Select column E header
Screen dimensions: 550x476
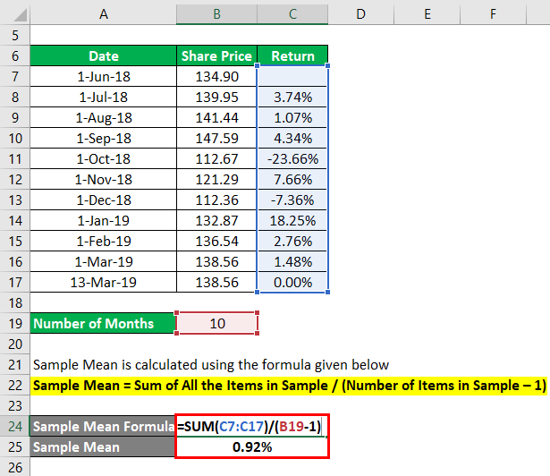[x=427, y=14]
